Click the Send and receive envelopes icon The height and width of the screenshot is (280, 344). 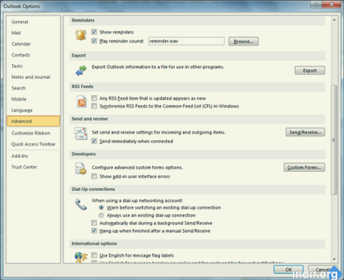tap(81, 134)
